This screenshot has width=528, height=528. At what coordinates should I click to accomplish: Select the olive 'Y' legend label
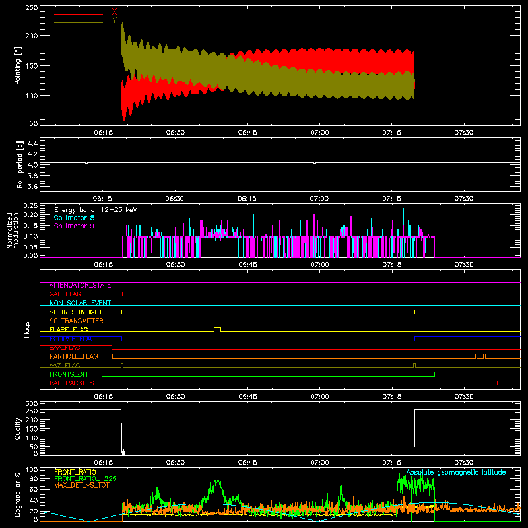pyautogui.click(x=114, y=20)
